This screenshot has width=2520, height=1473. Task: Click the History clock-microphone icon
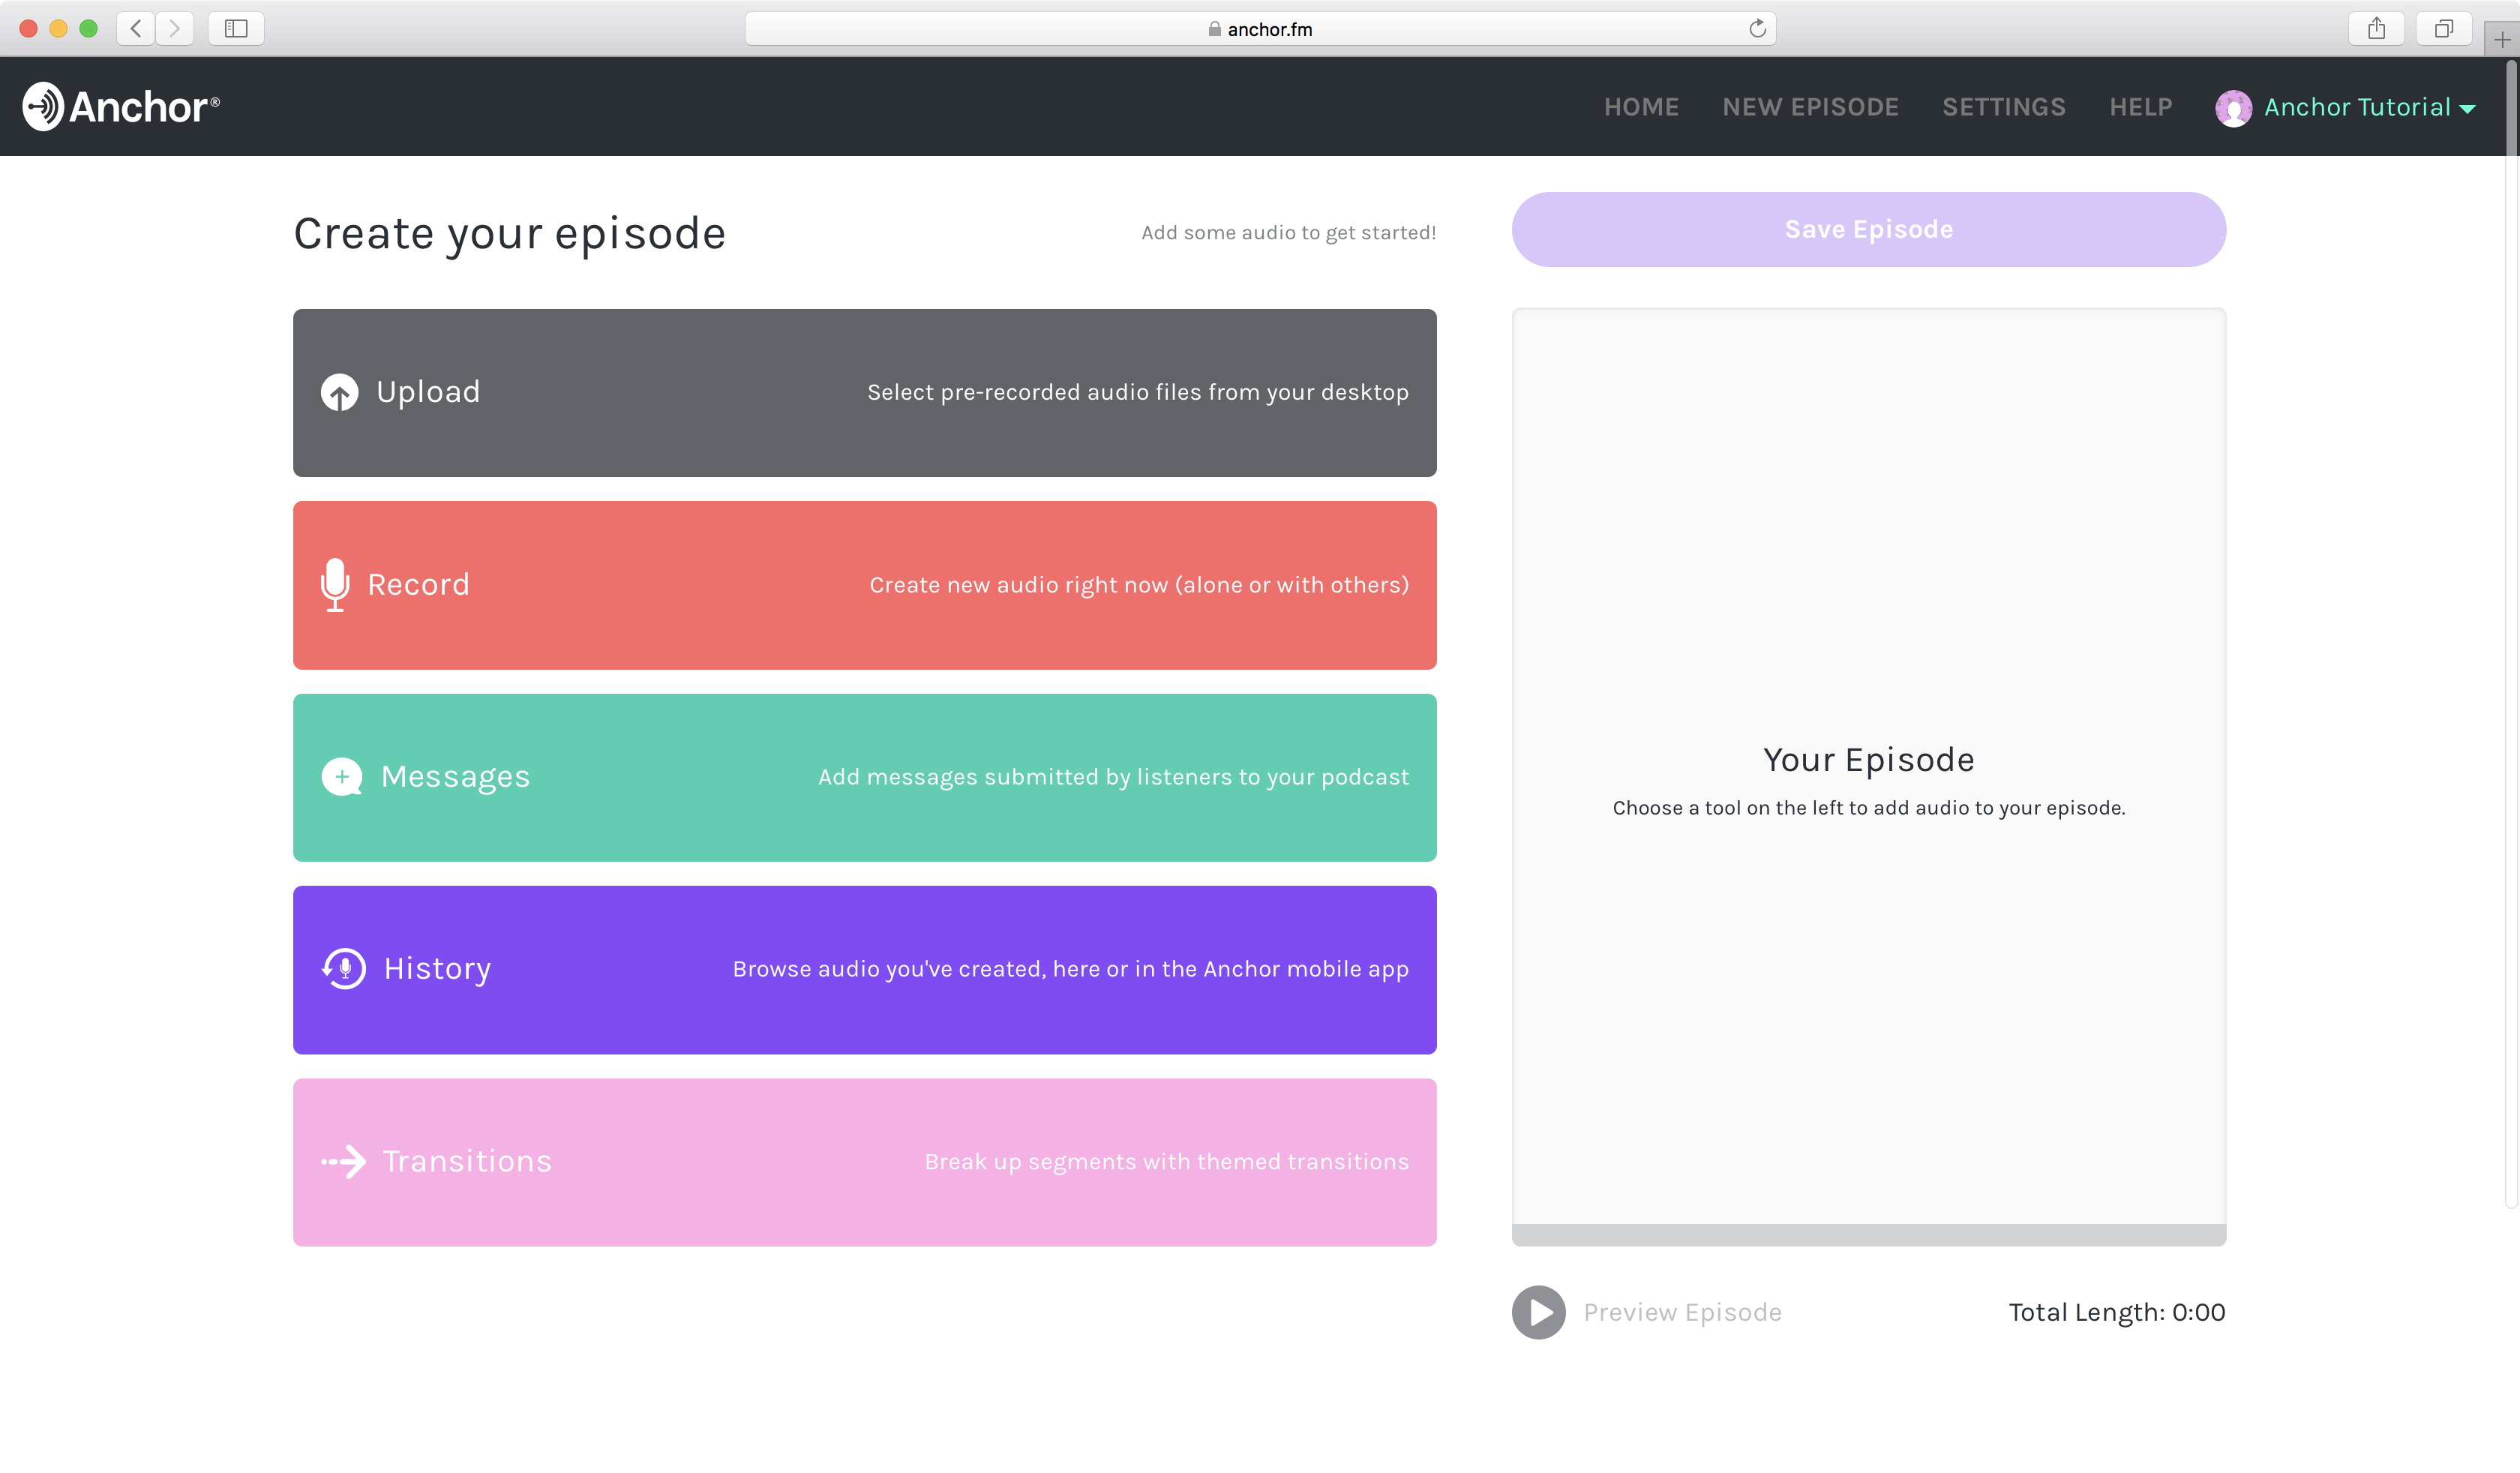(x=344, y=969)
